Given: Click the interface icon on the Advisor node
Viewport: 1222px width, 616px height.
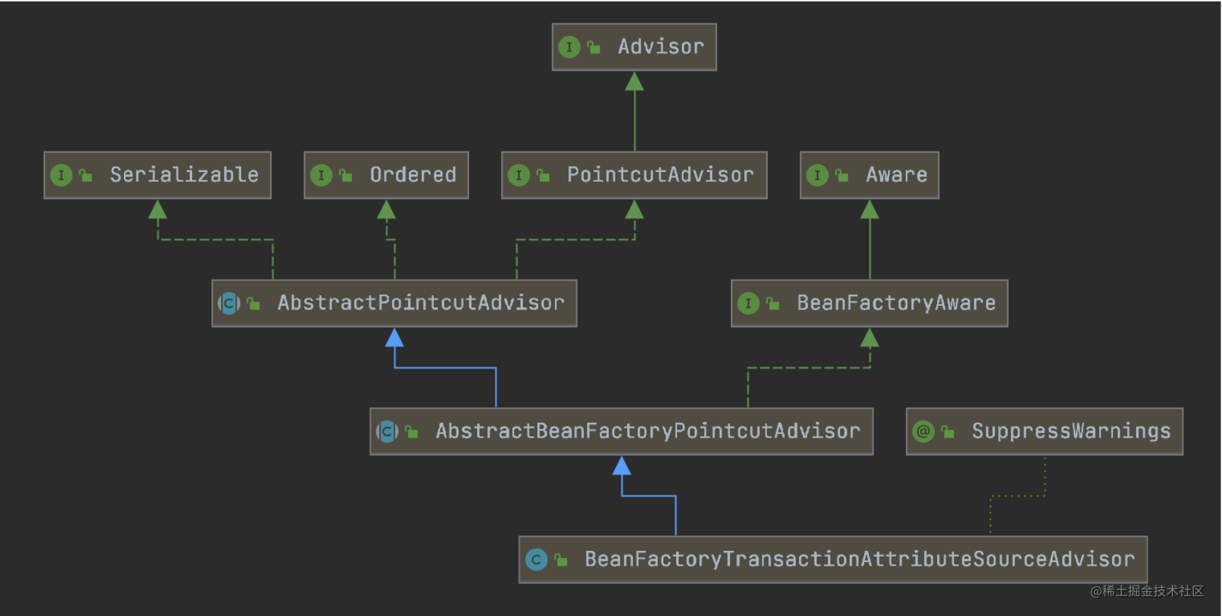Looking at the screenshot, I should click(x=569, y=47).
